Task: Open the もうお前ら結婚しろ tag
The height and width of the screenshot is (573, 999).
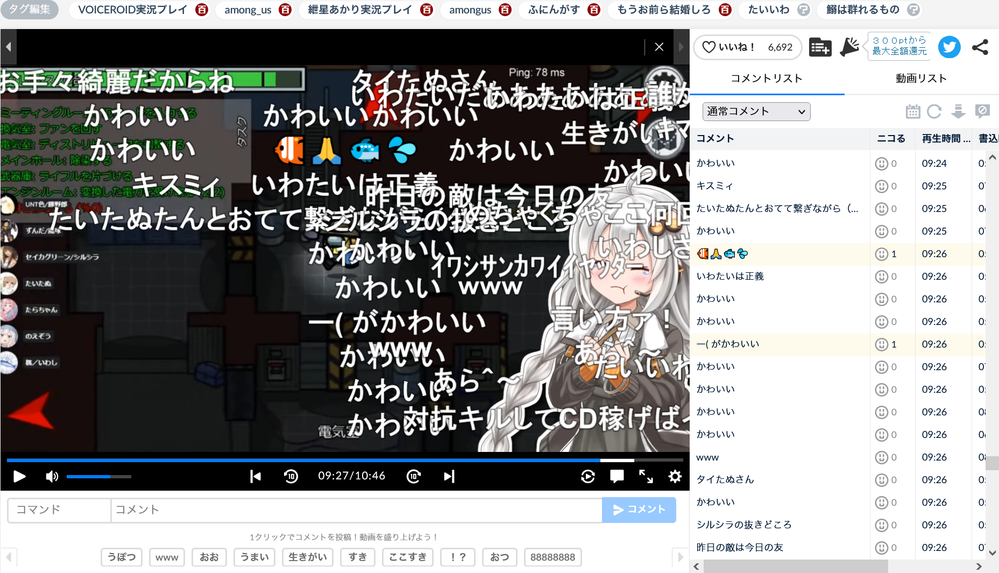Action: pos(664,10)
